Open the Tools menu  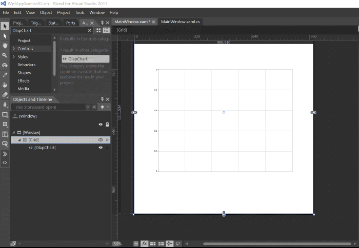pos(79,12)
